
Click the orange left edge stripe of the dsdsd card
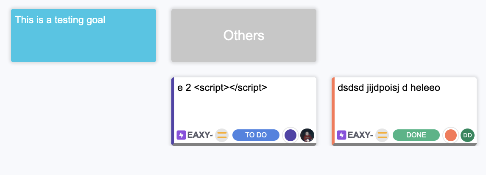333,111
